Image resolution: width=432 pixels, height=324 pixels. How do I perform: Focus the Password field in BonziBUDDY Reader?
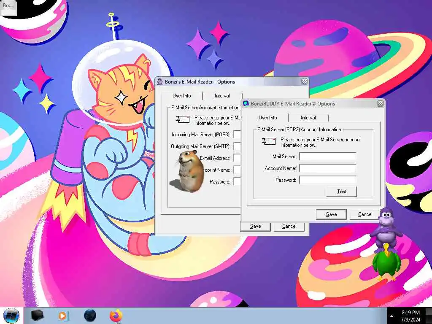327,180
